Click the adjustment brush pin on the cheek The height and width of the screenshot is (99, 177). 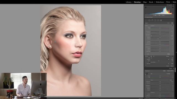tap(55, 42)
